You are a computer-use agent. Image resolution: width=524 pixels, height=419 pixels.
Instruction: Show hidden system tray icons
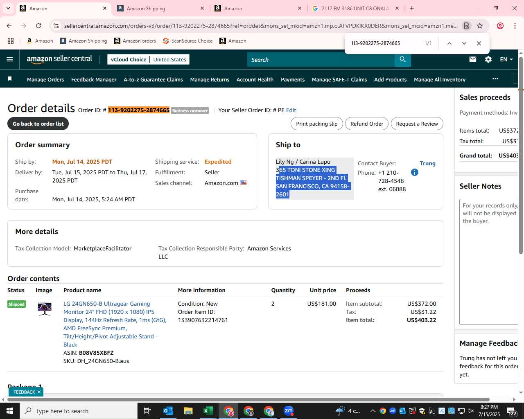(x=373, y=411)
